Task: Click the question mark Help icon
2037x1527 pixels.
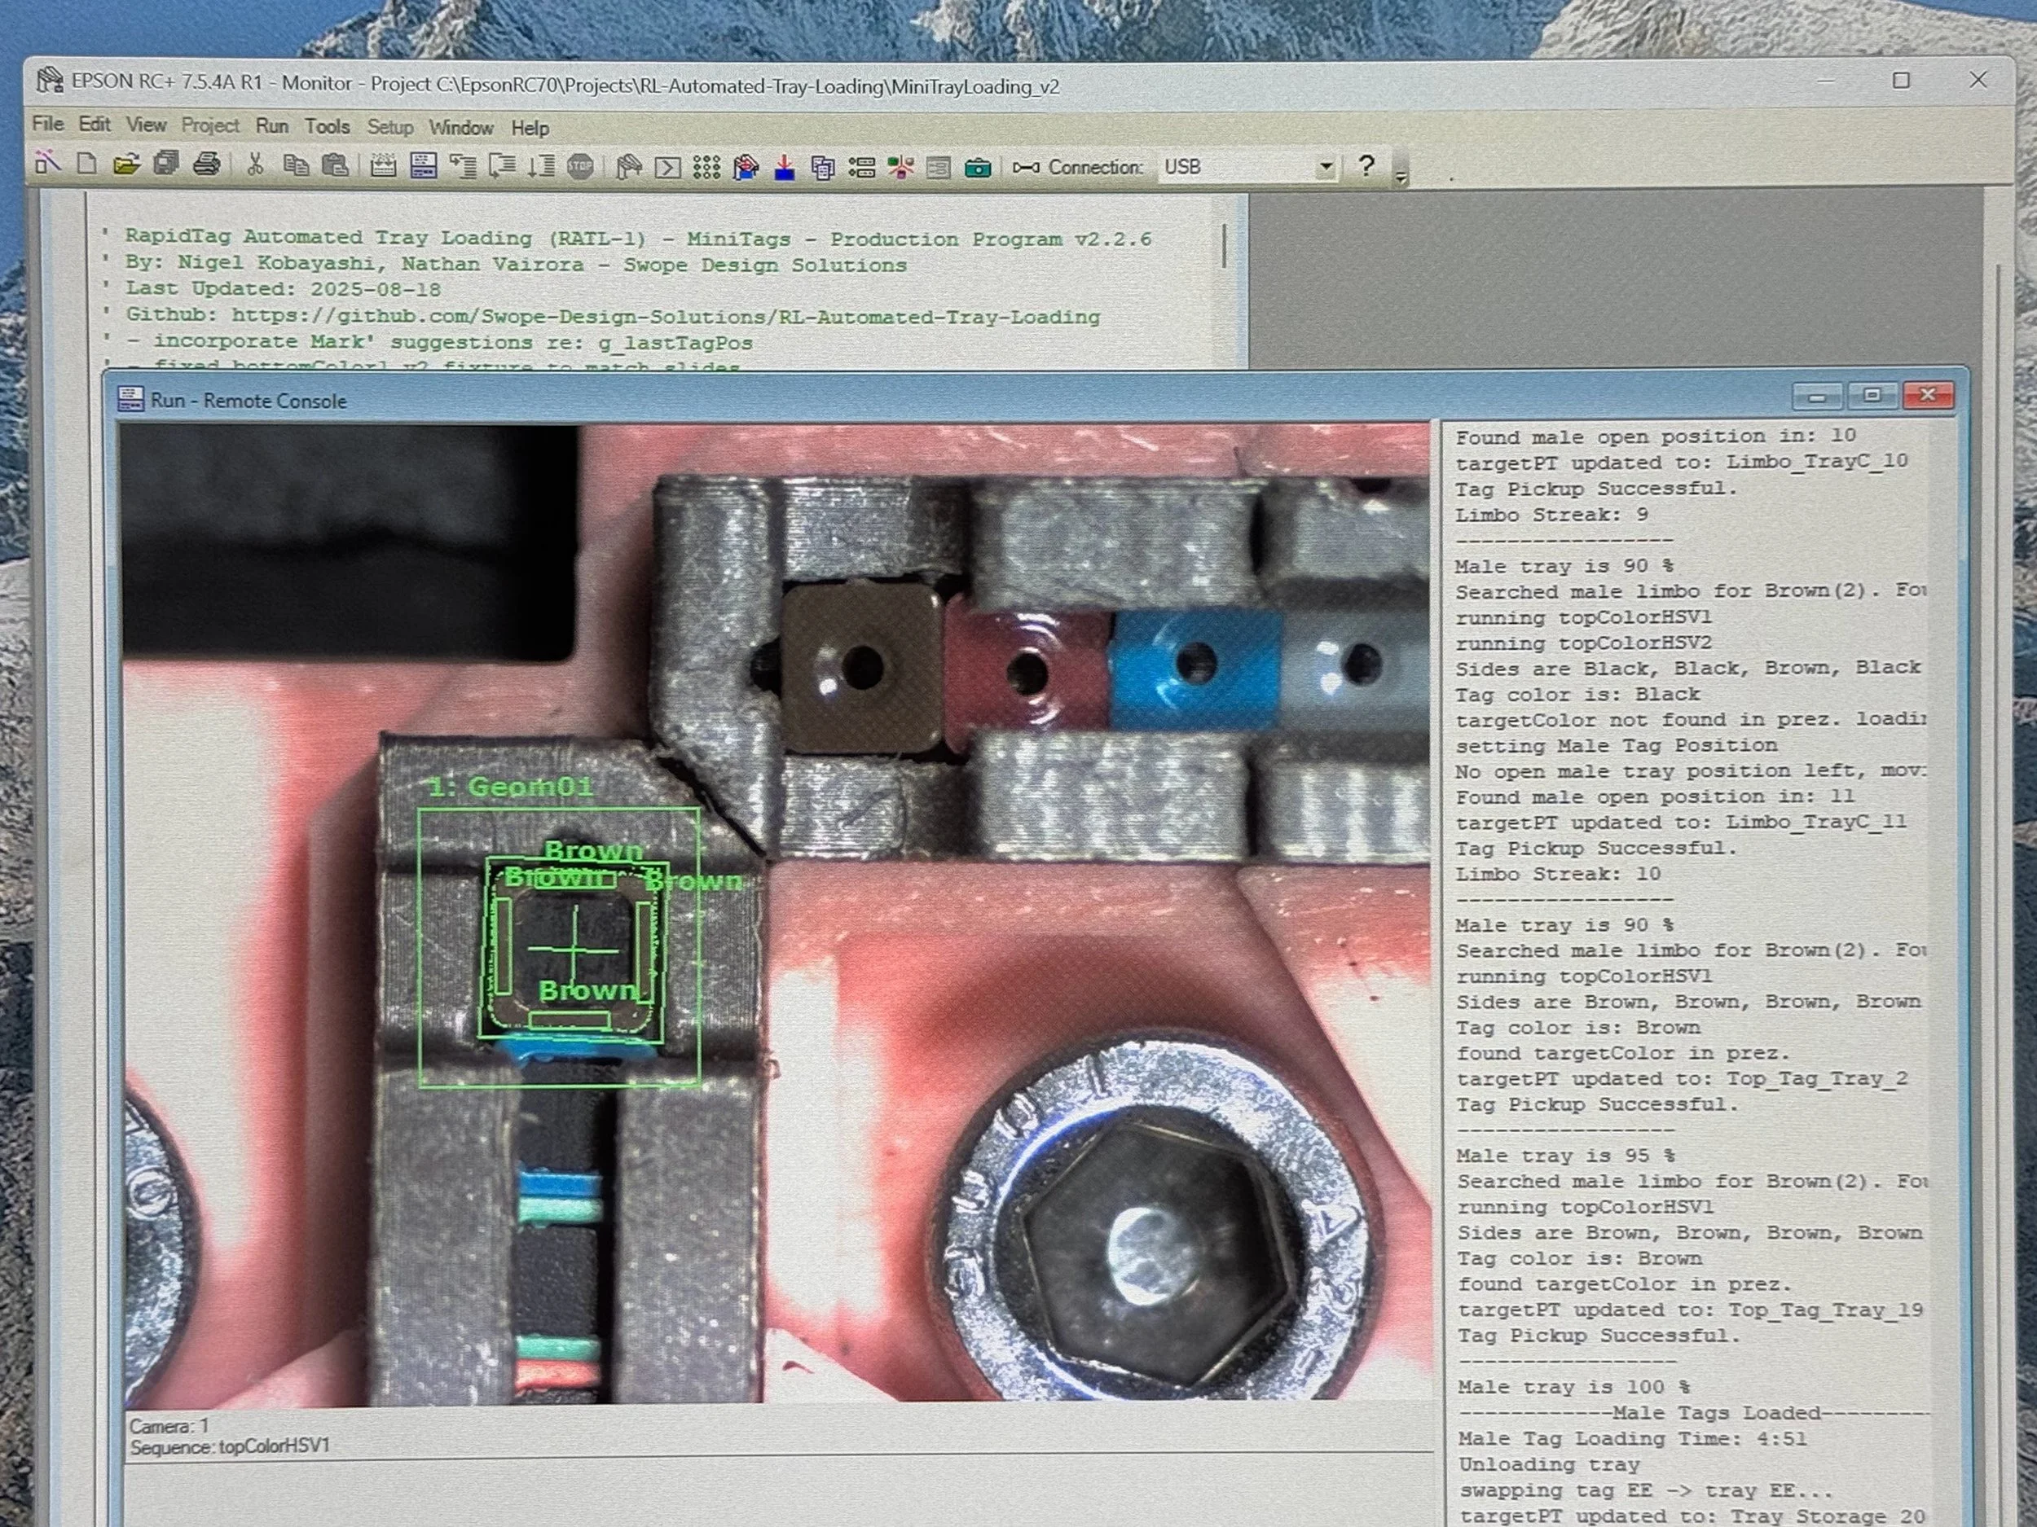Action: 1366,165
